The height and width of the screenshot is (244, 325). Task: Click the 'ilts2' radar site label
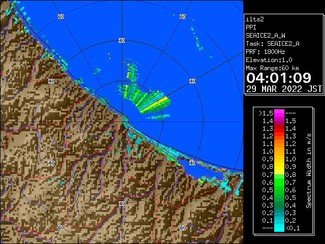point(255,19)
